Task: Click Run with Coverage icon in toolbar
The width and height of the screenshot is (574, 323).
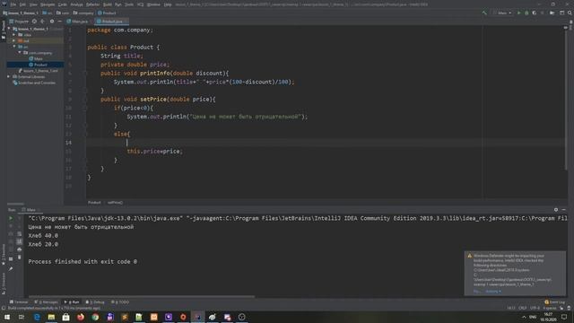Action: pyautogui.click(x=535, y=13)
